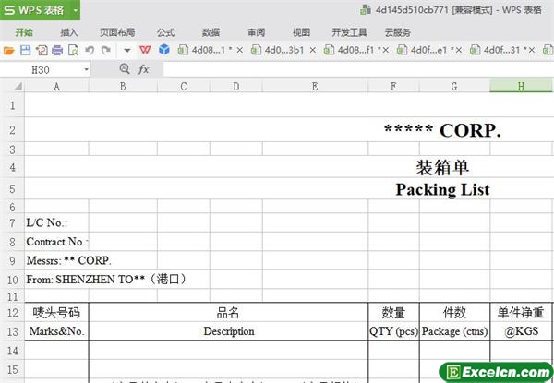Expand the quick access toolbar dropdown

[x=127, y=51]
